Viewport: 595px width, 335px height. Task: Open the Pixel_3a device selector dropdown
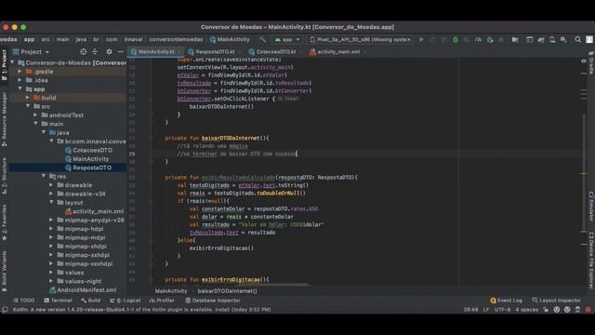[360, 39]
